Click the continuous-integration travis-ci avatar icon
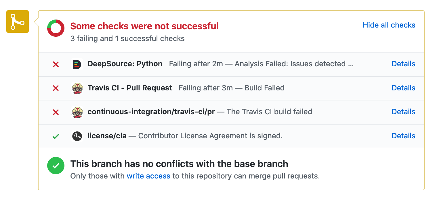 click(x=77, y=112)
